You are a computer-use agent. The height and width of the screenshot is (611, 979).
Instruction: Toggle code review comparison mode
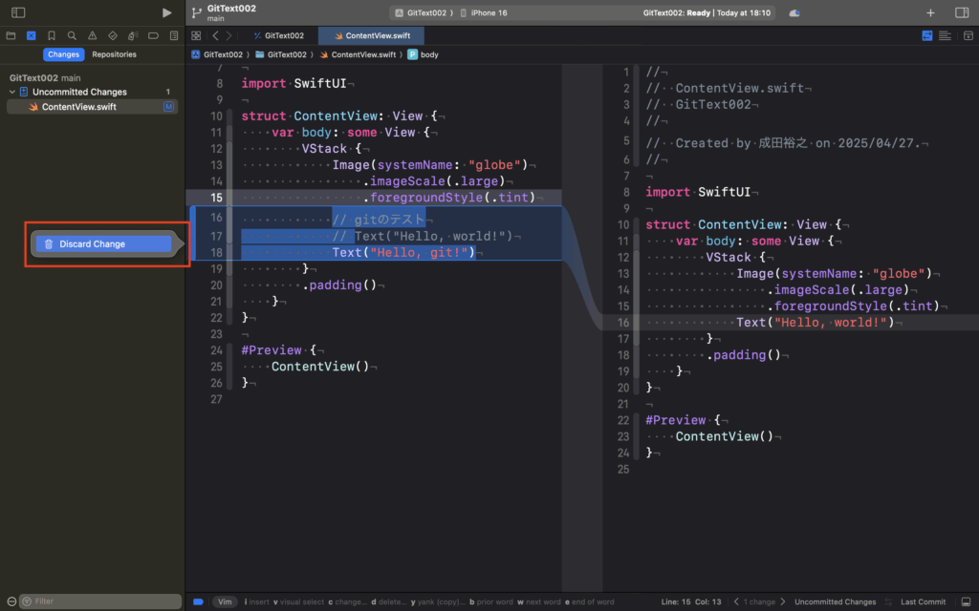(927, 35)
